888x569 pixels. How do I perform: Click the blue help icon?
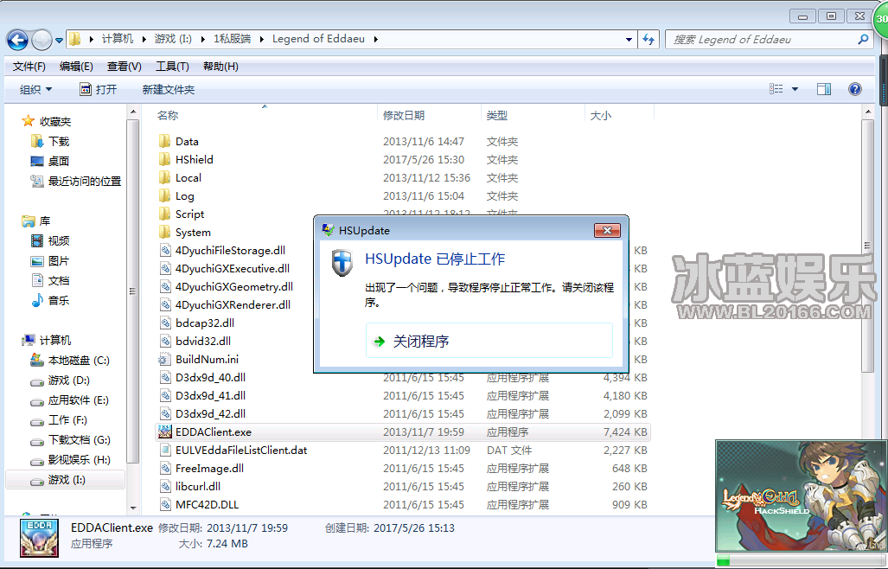tap(854, 89)
